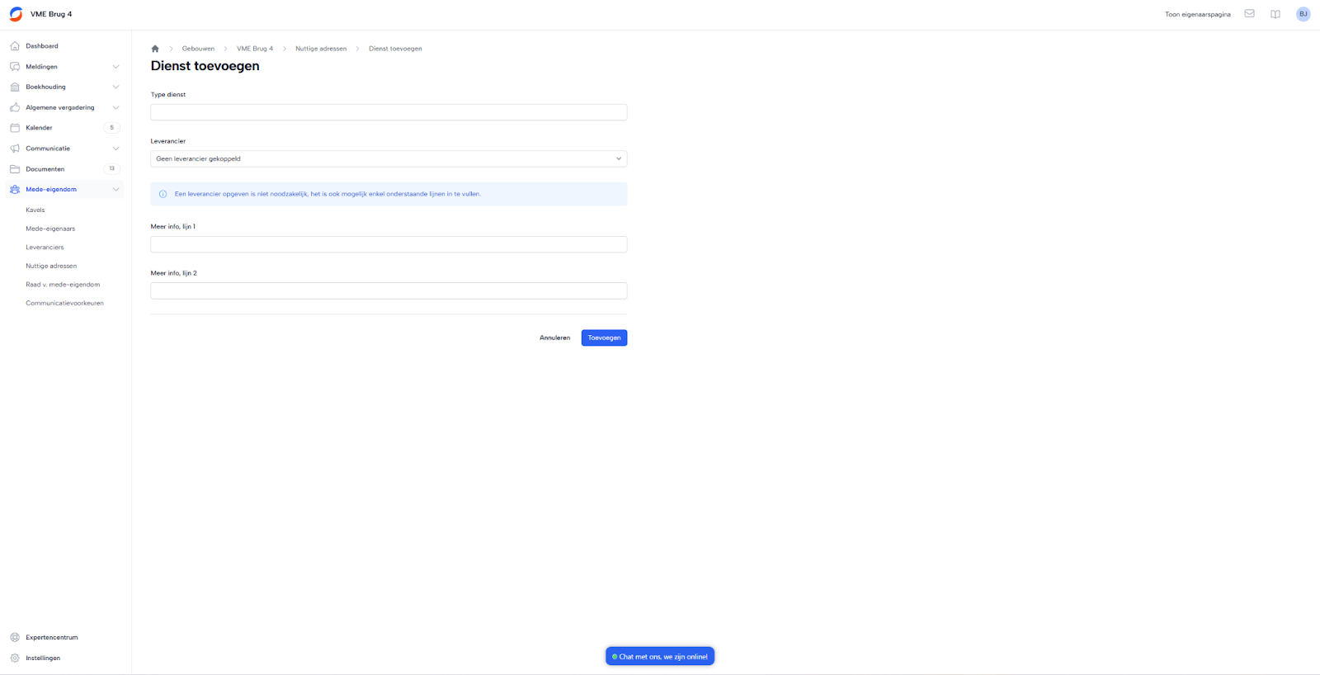Open the Leverancier dropdown
The width and height of the screenshot is (1320, 675).
click(388, 158)
